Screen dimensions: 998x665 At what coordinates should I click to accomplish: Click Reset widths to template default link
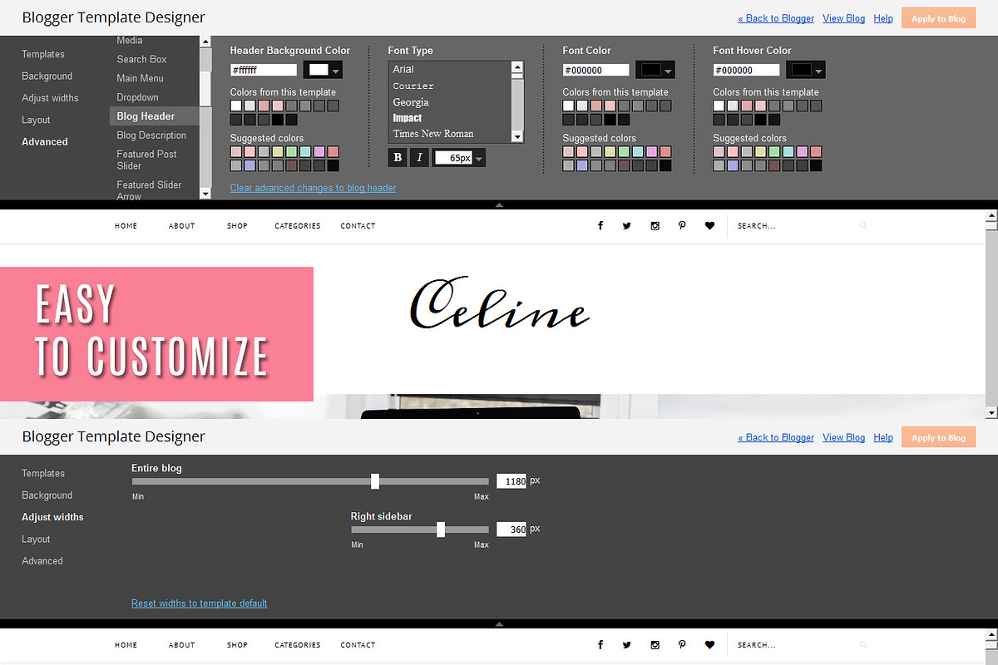click(x=199, y=603)
